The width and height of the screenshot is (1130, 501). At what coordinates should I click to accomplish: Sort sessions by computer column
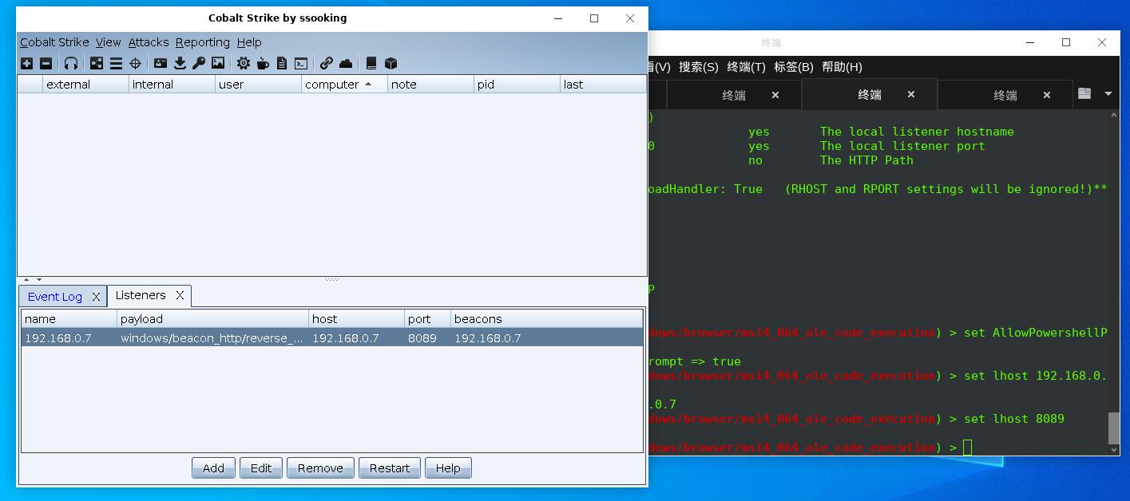344,84
